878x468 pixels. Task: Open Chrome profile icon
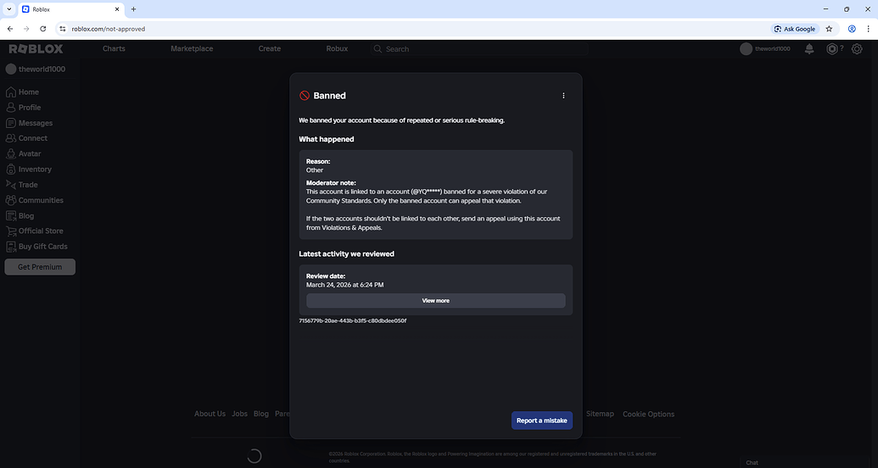click(x=852, y=29)
